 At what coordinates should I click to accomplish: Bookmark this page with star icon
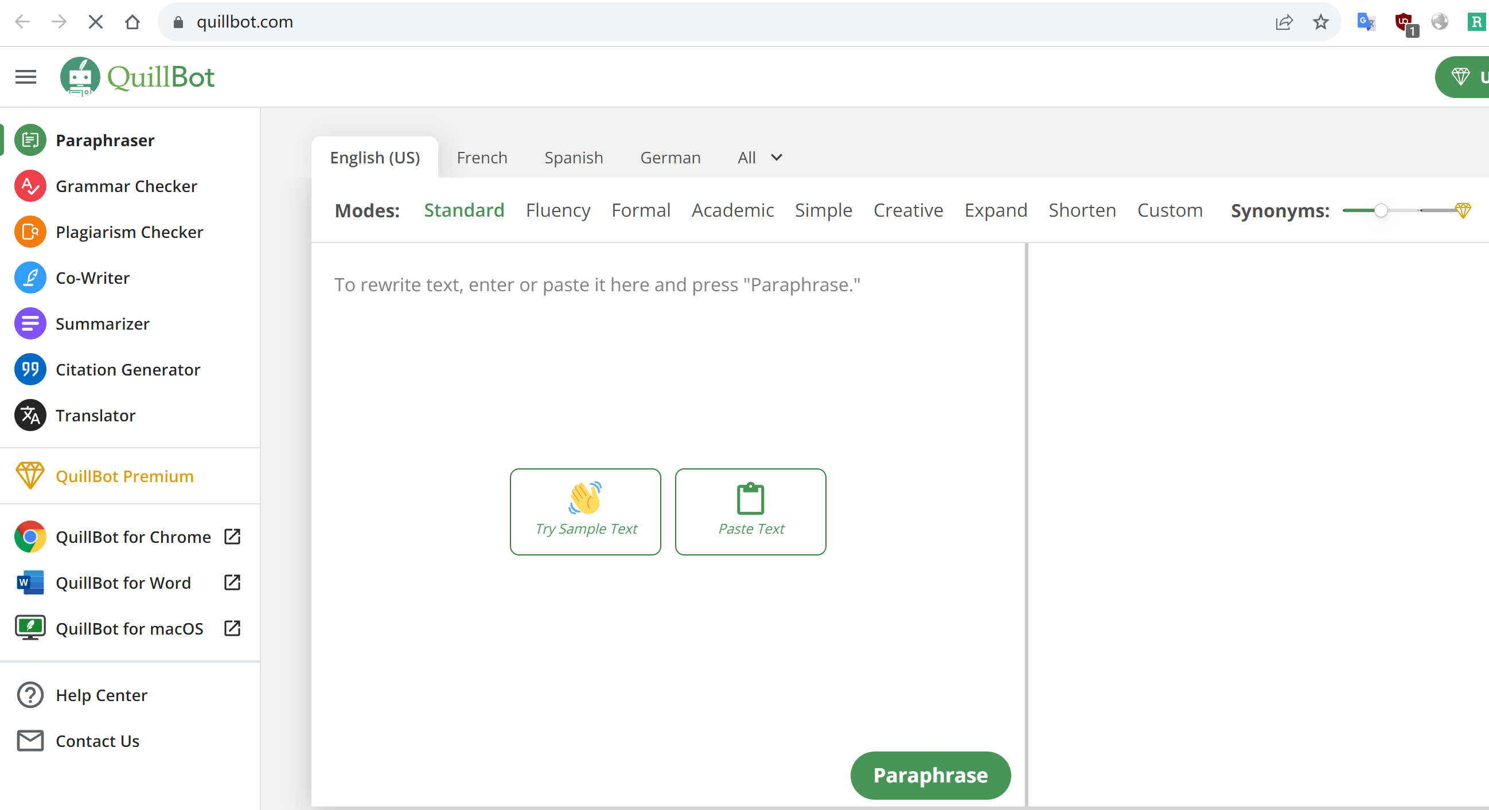point(1320,22)
